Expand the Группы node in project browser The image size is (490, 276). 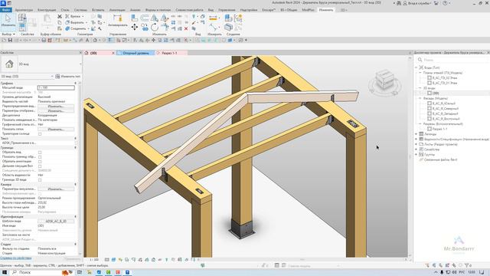click(x=416, y=155)
